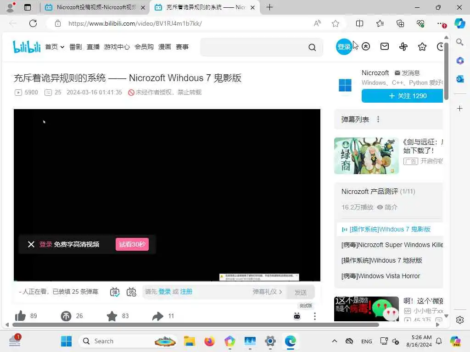
Task: Show hidden icons chevron in system tray
Action: pos(335,341)
